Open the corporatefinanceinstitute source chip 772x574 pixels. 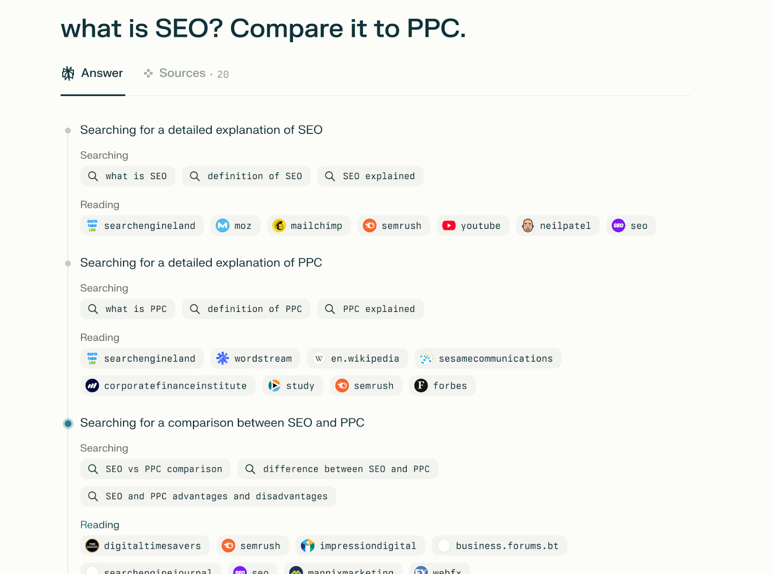tap(168, 385)
